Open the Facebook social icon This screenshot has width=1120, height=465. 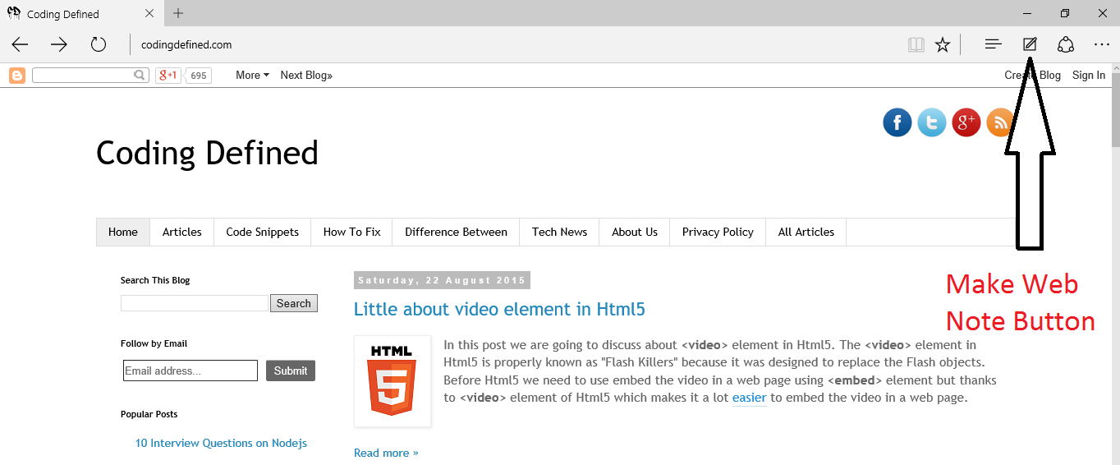(x=897, y=123)
